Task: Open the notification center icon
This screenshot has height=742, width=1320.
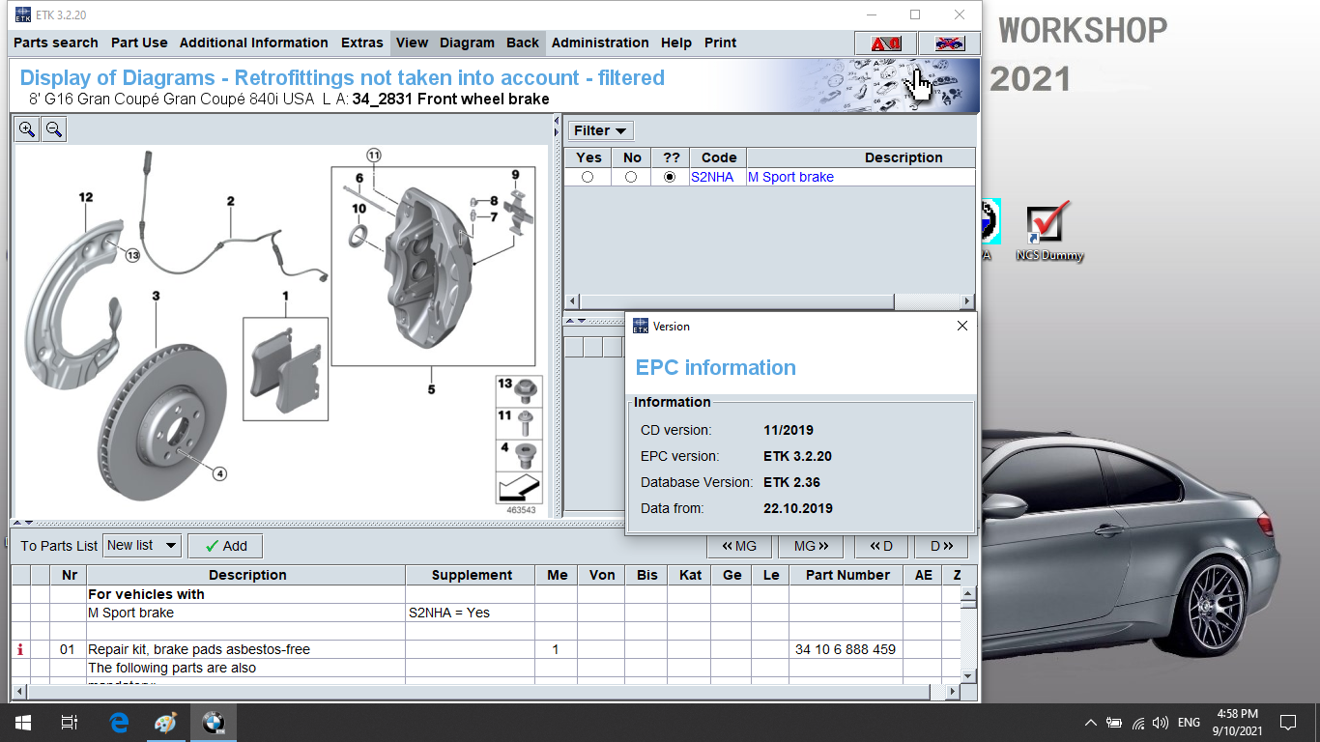Action: pyautogui.click(x=1287, y=723)
